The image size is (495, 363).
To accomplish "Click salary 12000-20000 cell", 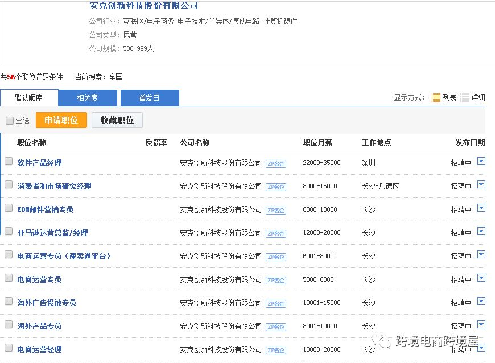I will click(x=321, y=233).
